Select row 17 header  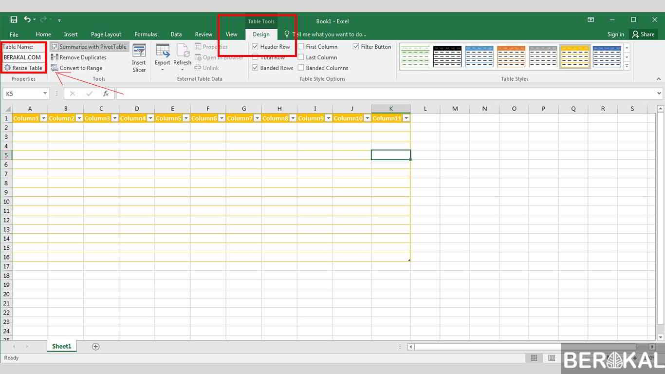(x=6, y=266)
